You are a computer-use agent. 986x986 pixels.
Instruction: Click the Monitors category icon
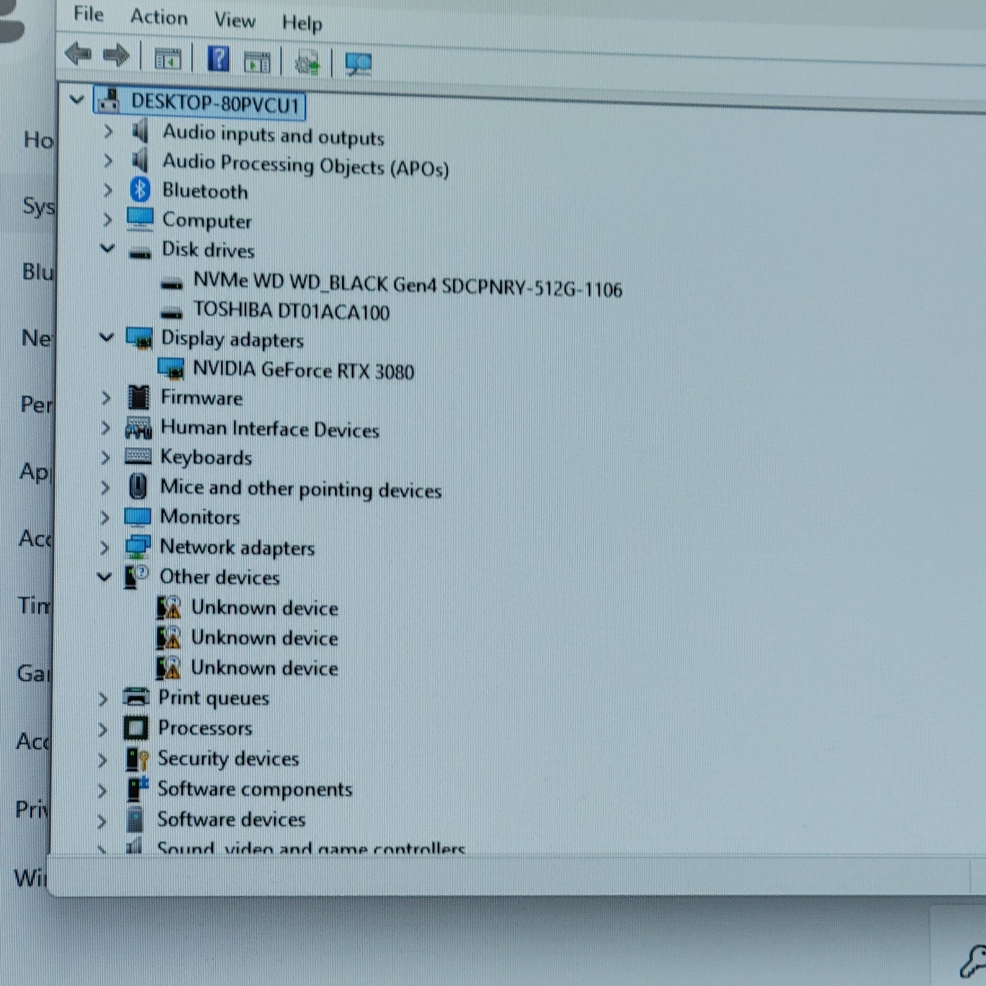[138, 517]
